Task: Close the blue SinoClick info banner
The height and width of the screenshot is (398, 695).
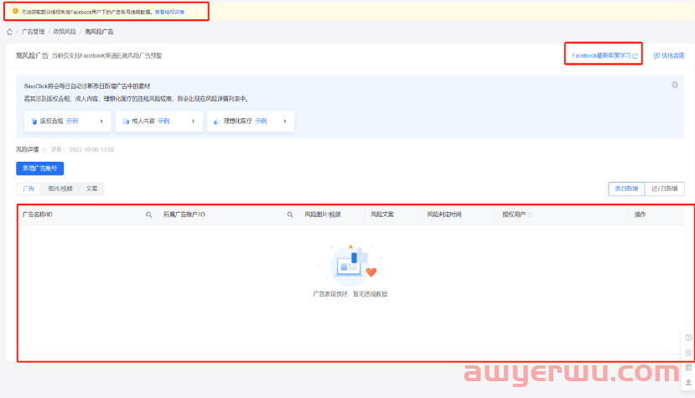Action: [675, 85]
